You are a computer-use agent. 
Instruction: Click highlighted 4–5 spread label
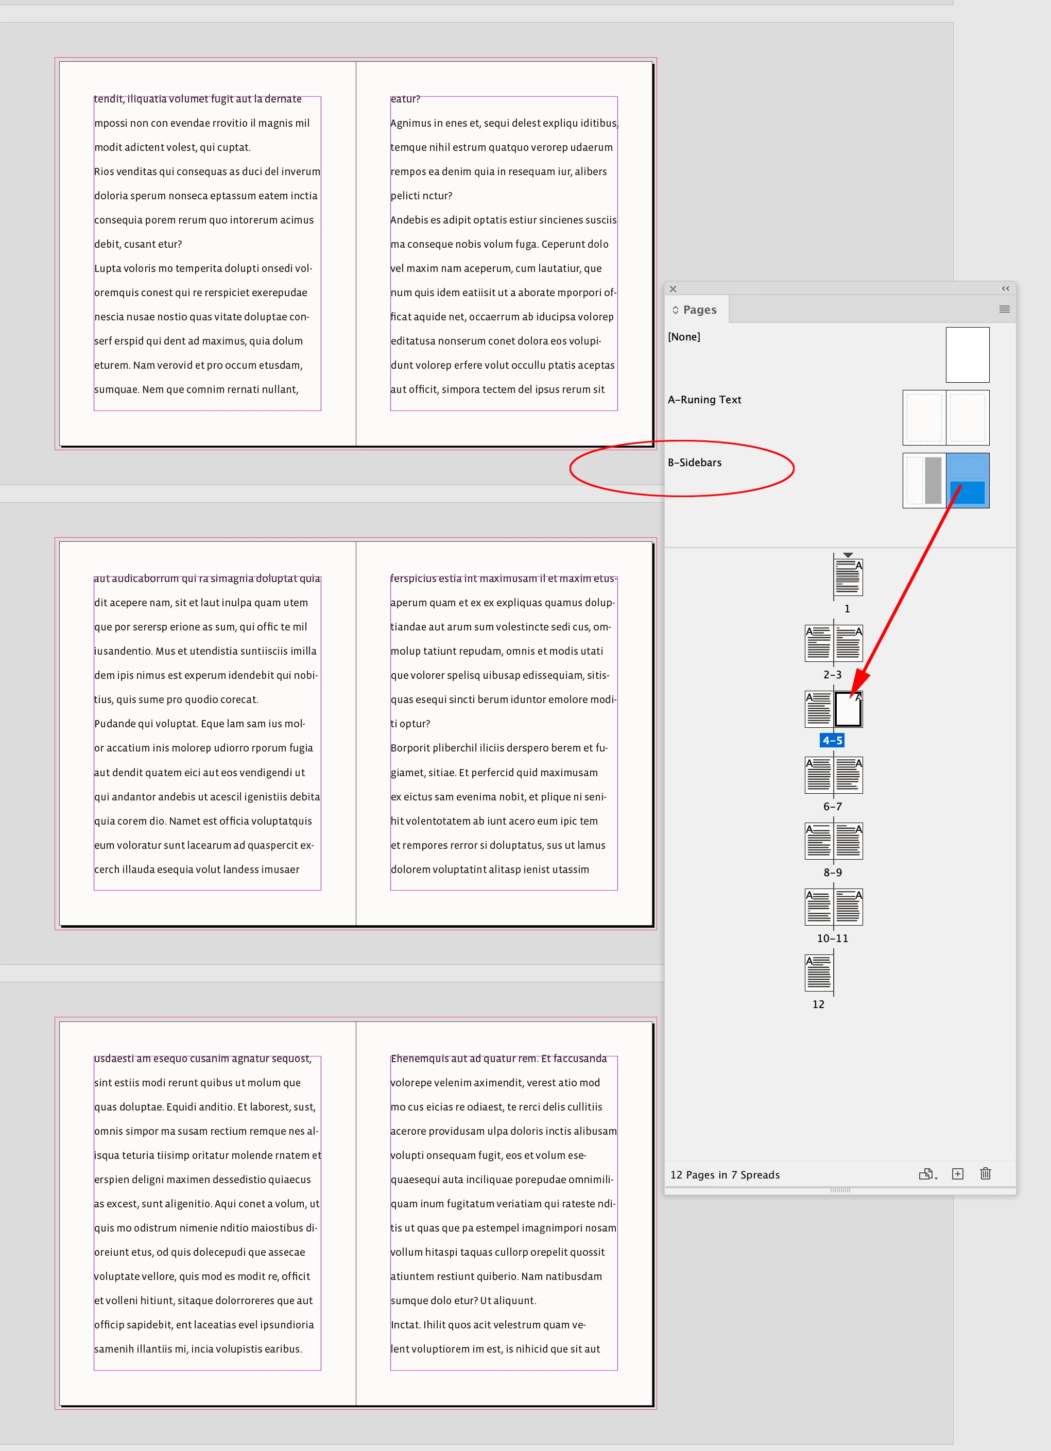click(832, 741)
